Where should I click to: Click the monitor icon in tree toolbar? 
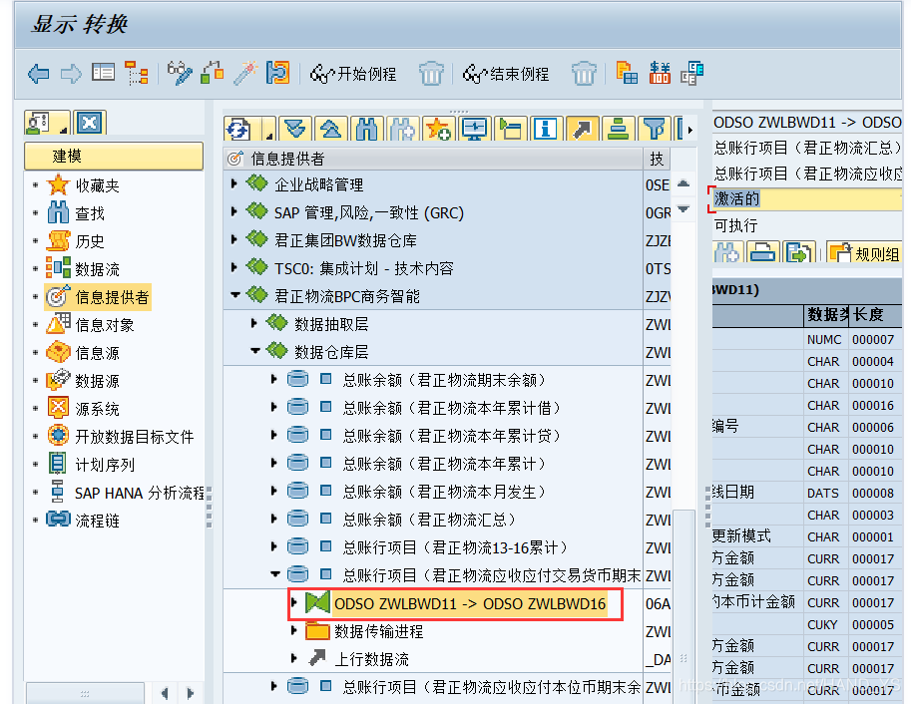pos(474,129)
